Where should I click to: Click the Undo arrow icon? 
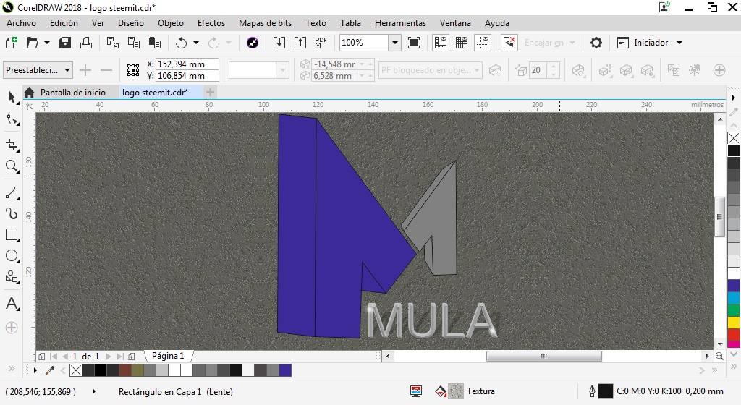[182, 43]
